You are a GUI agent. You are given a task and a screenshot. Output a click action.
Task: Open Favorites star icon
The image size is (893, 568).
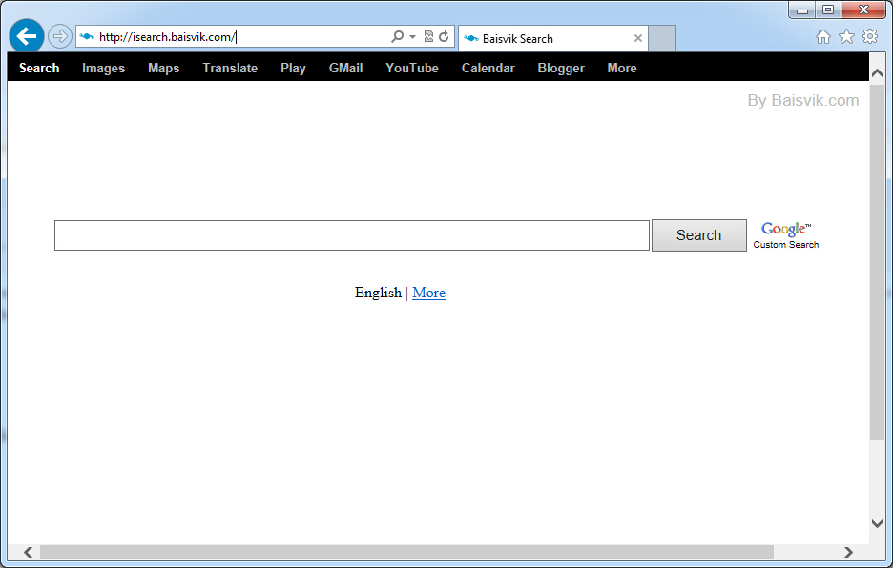(x=847, y=37)
